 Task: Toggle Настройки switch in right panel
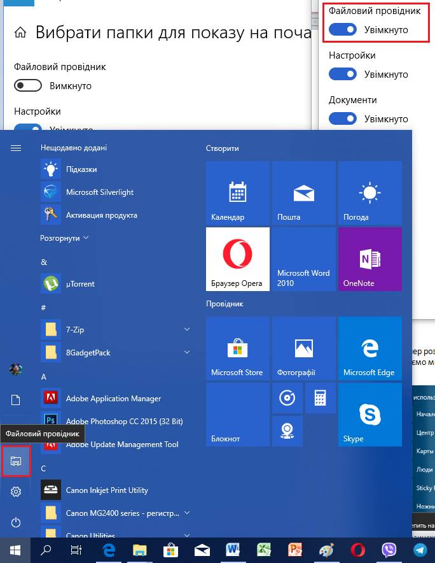click(343, 74)
